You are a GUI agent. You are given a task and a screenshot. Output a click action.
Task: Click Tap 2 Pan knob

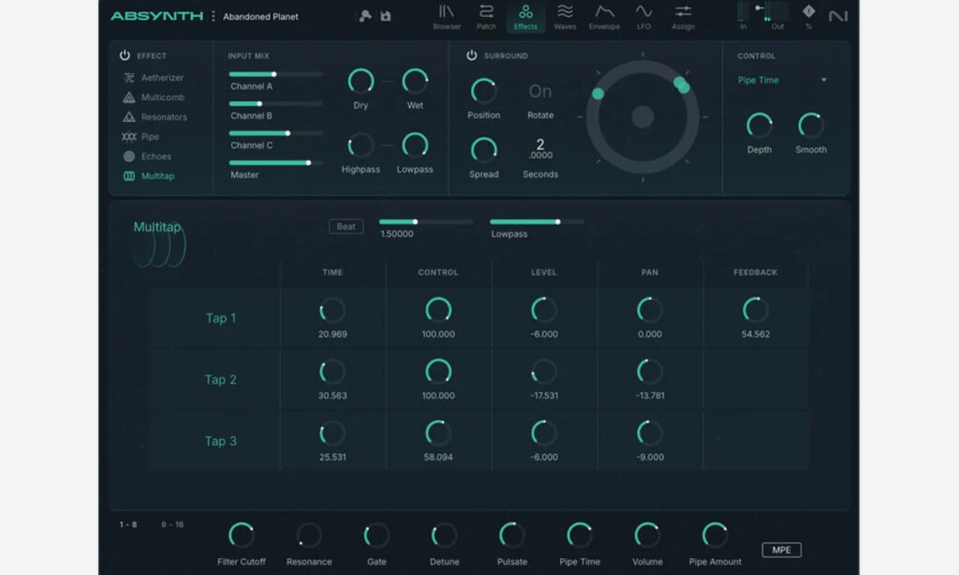pyautogui.click(x=650, y=371)
